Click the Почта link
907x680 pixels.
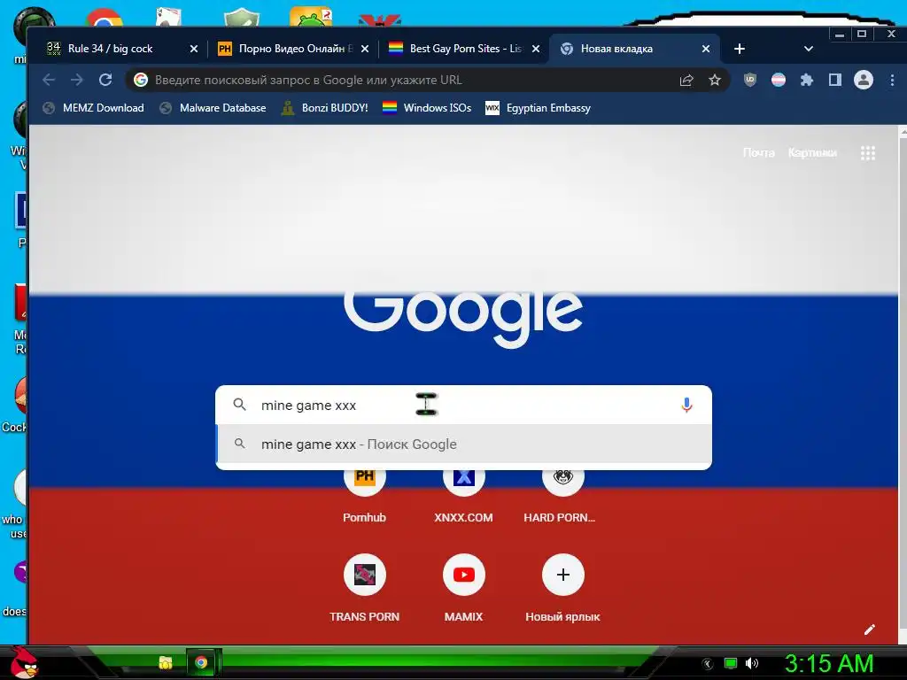[x=758, y=152]
